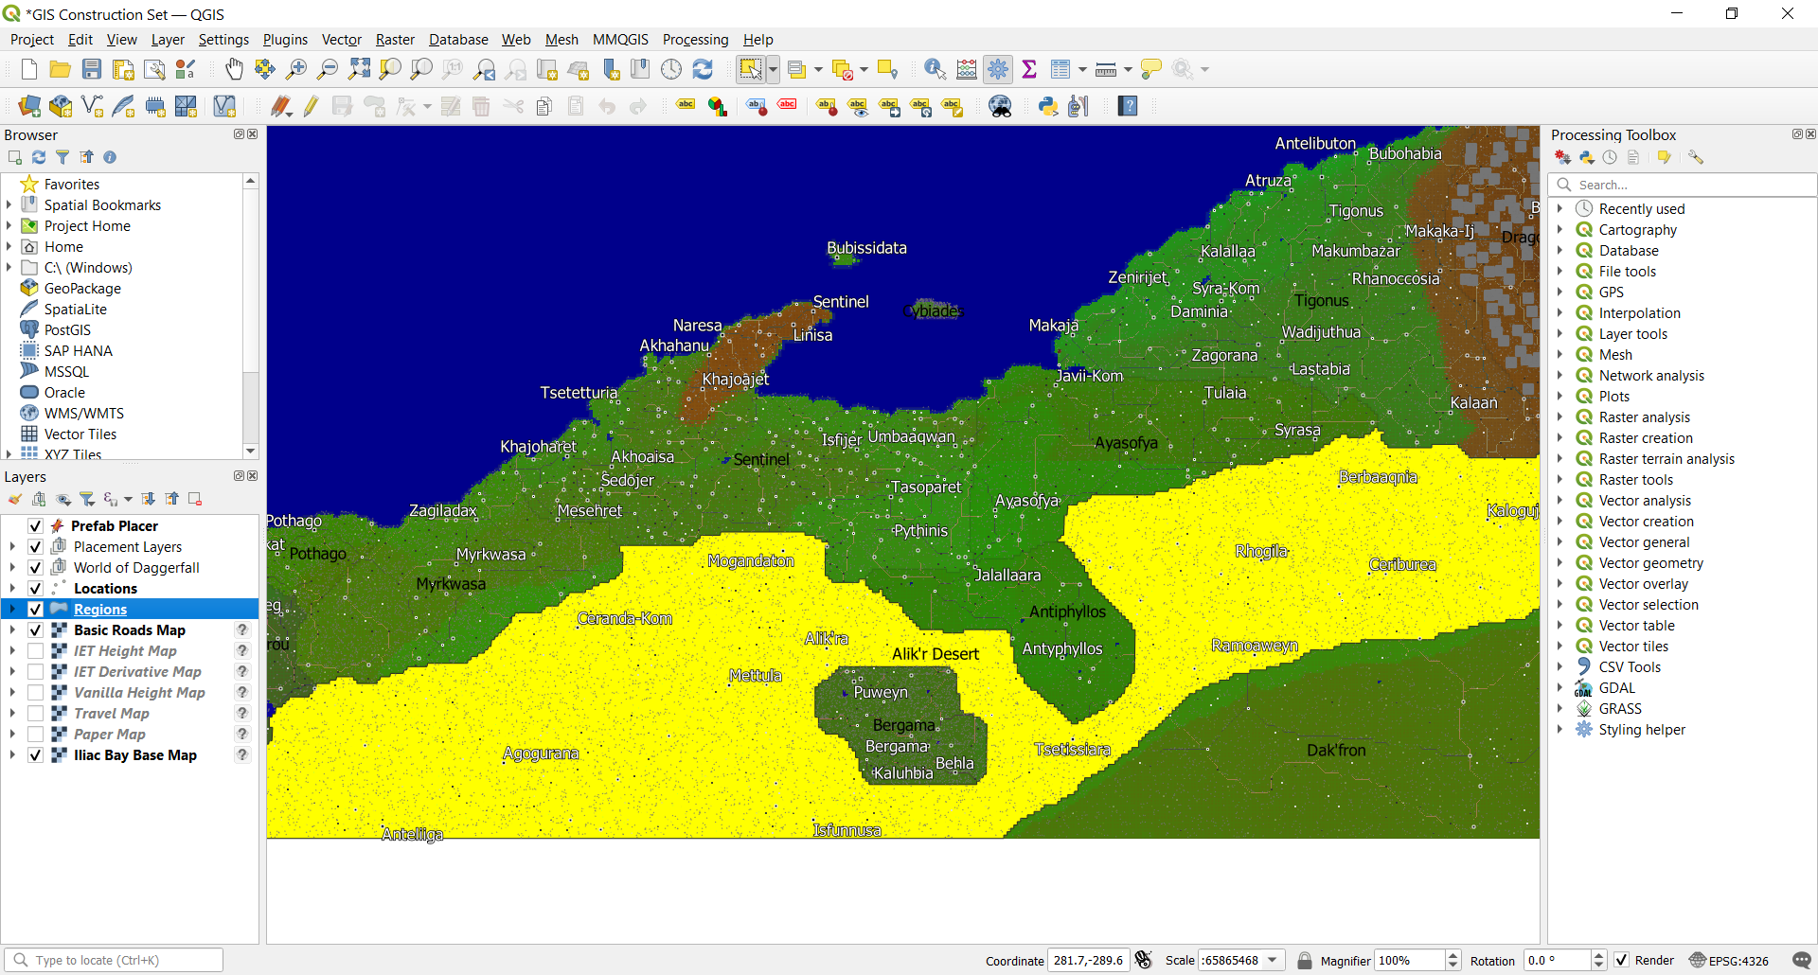
Task: Hide the Locations layer
Action: pyautogui.click(x=35, y=589)
